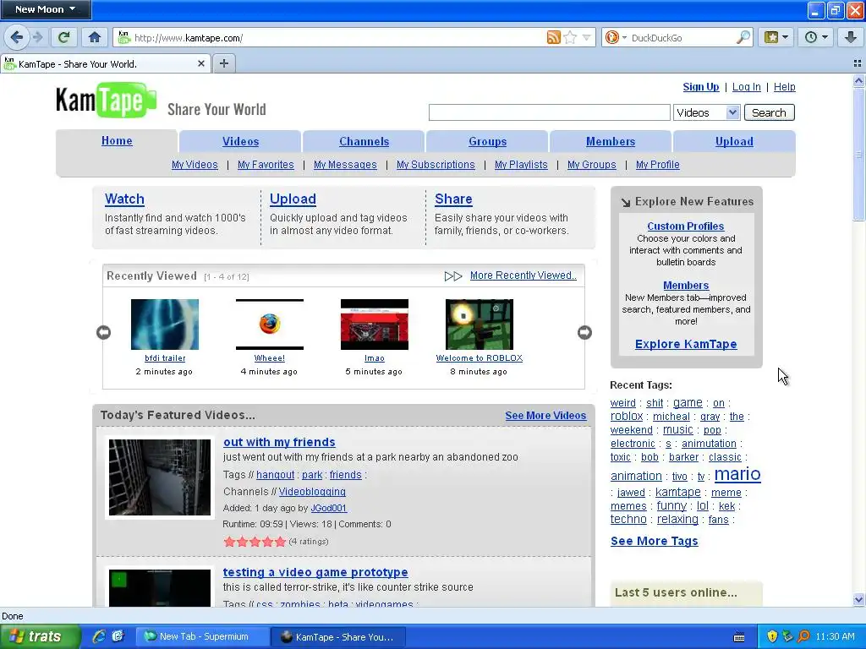Switch to the Groups tab
Image resolution: width=866 pixels, height=649 pixels.
point(487,141)
